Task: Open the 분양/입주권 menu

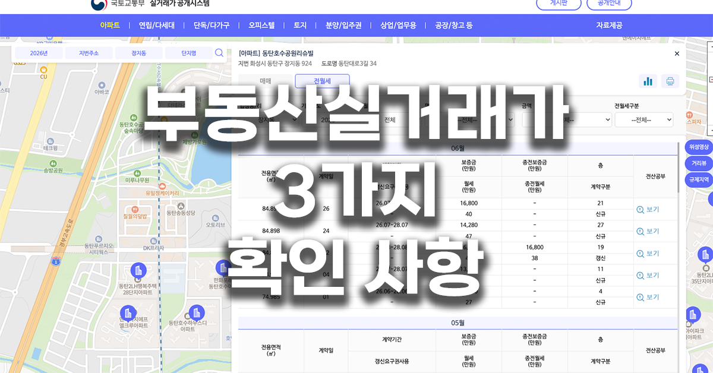Action: pyautogui.click(x=343, y=26)
